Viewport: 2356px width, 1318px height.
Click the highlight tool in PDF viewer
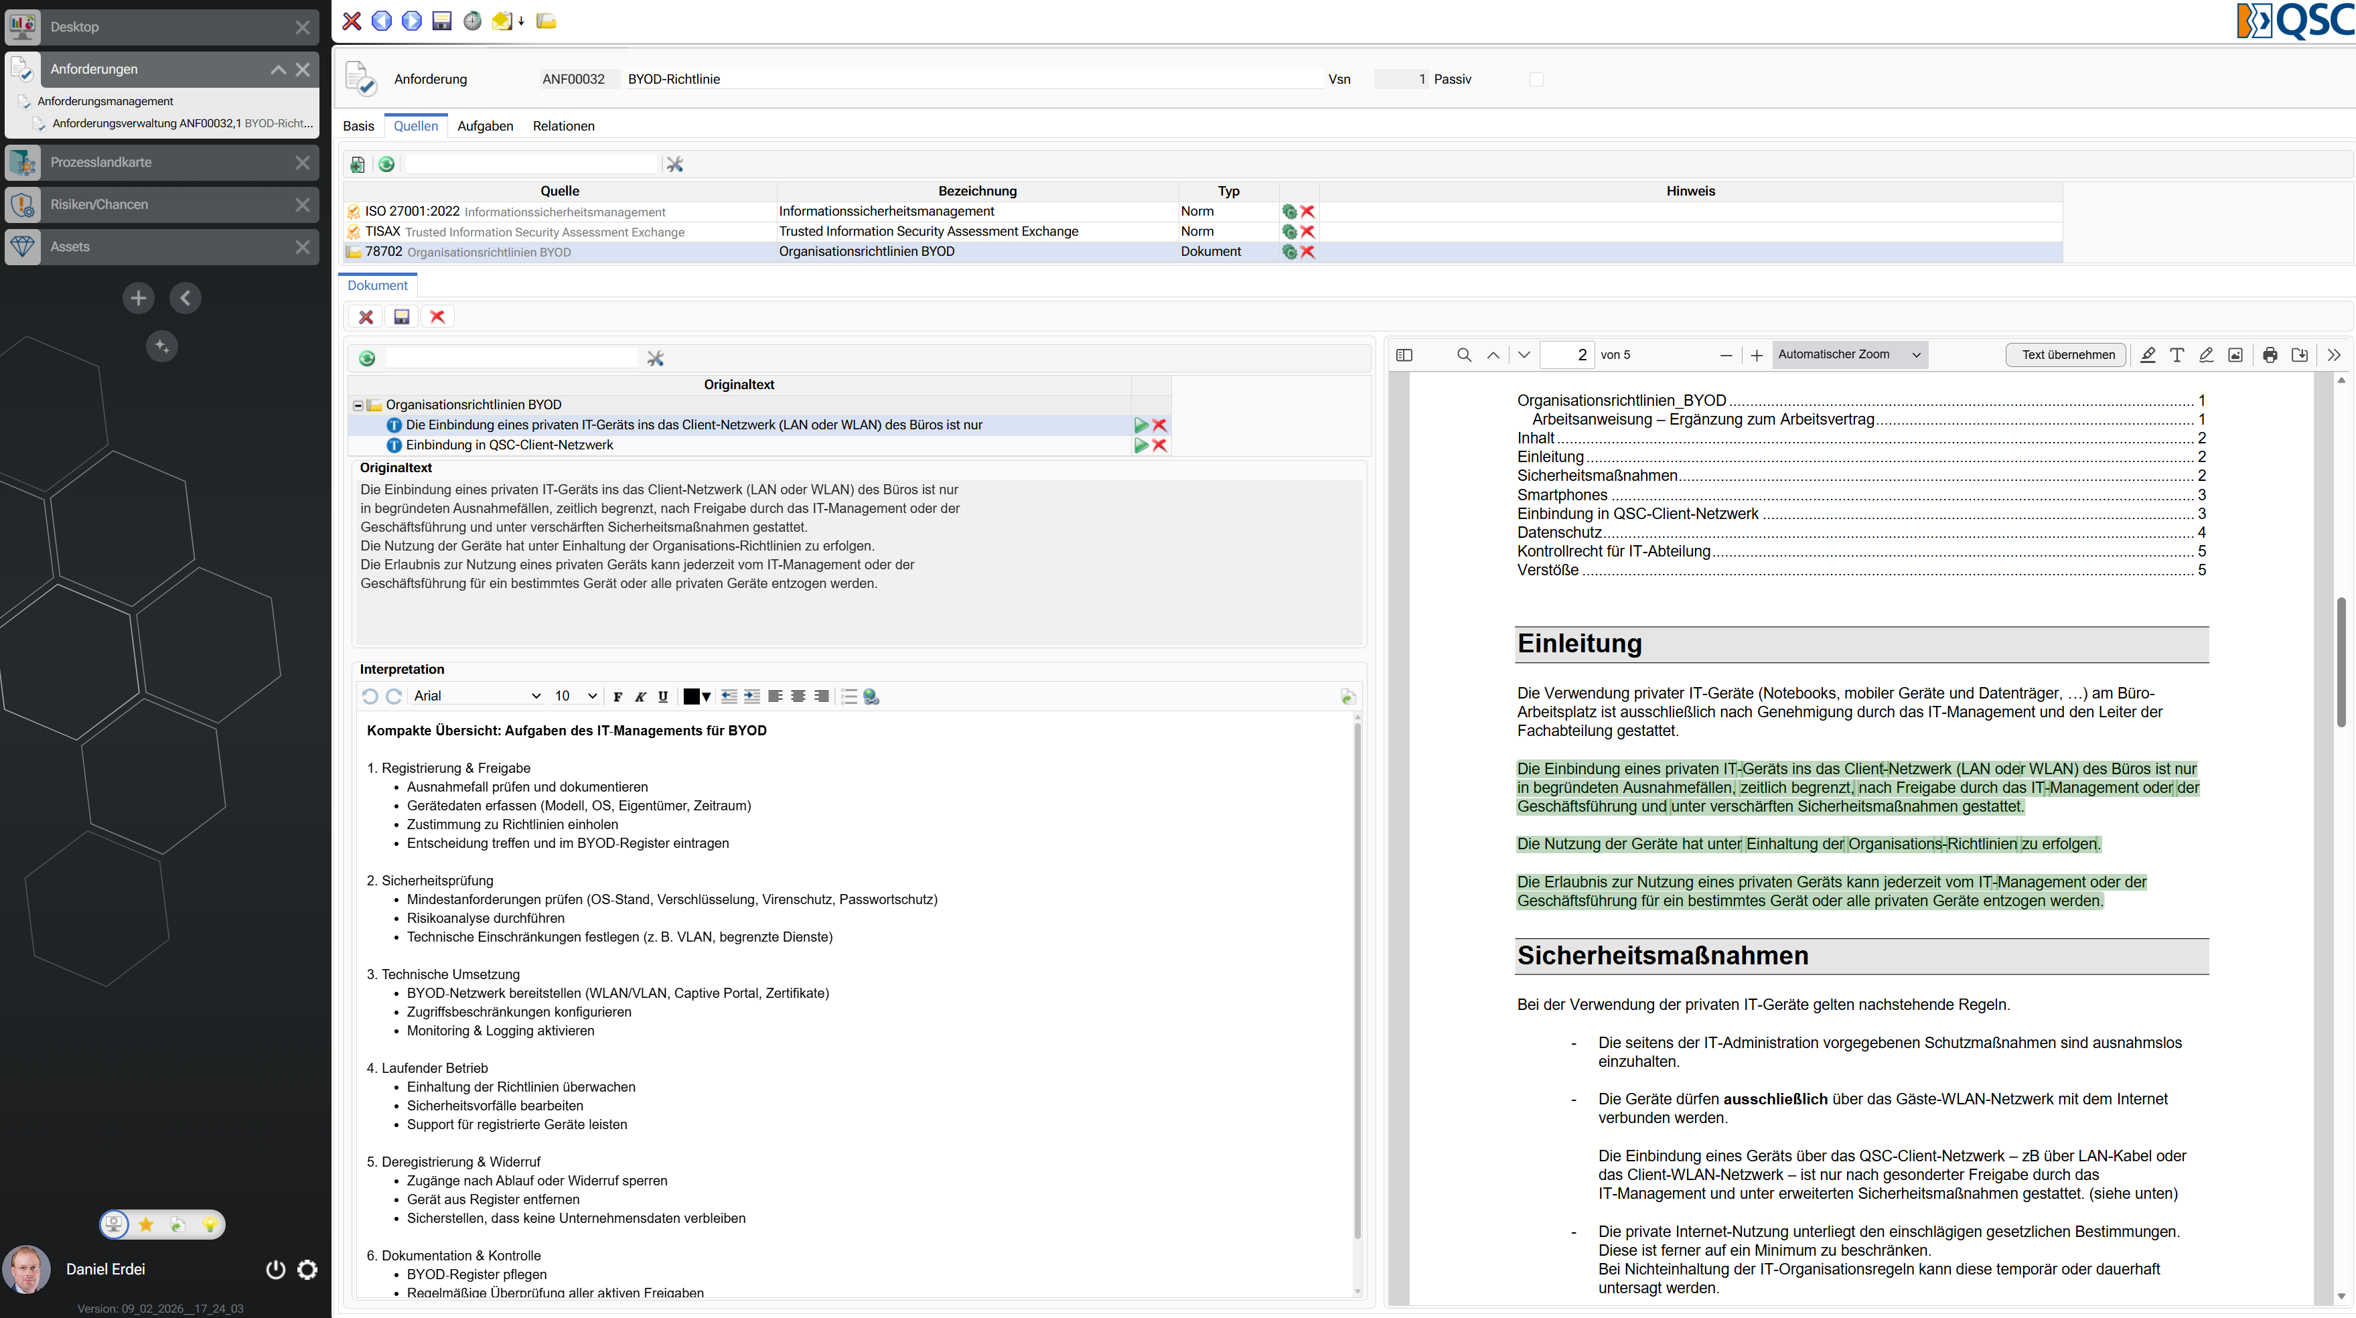2148,355
